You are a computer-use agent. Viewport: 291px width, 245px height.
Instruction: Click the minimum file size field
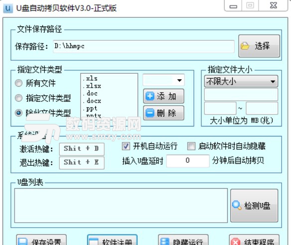coord(220,108)
